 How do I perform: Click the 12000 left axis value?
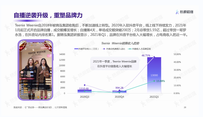coord(62,60)
